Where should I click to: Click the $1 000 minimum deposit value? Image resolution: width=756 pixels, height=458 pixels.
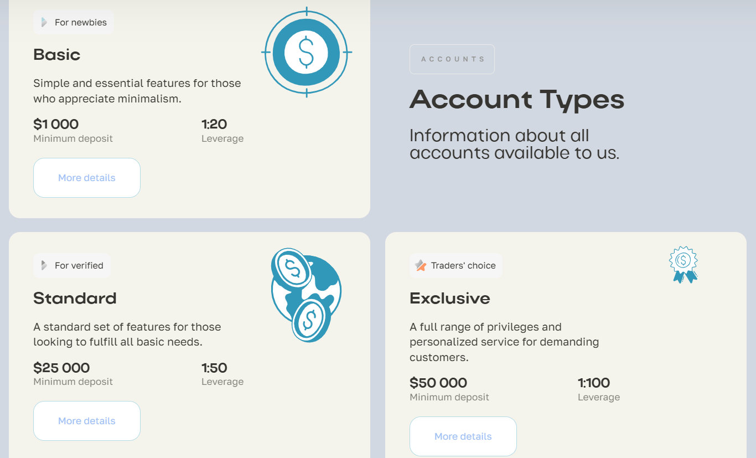pos(56,124)
